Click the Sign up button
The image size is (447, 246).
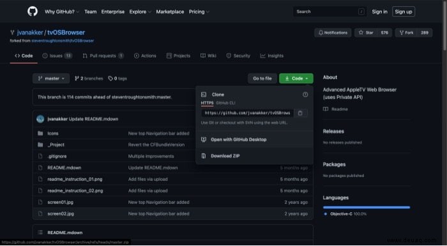click(404, 12)
